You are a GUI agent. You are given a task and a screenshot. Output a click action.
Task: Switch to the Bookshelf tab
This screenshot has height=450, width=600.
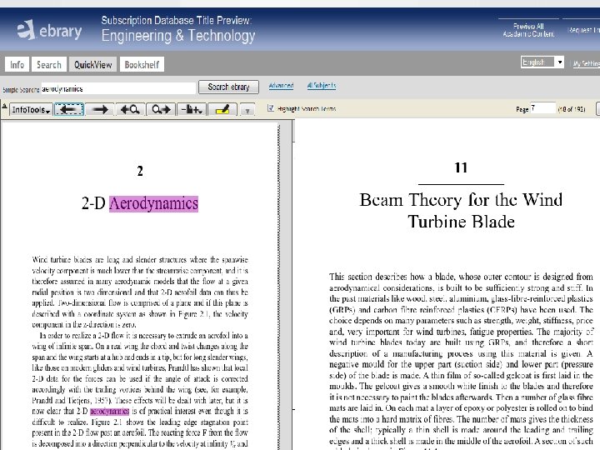tap(142, 64)
